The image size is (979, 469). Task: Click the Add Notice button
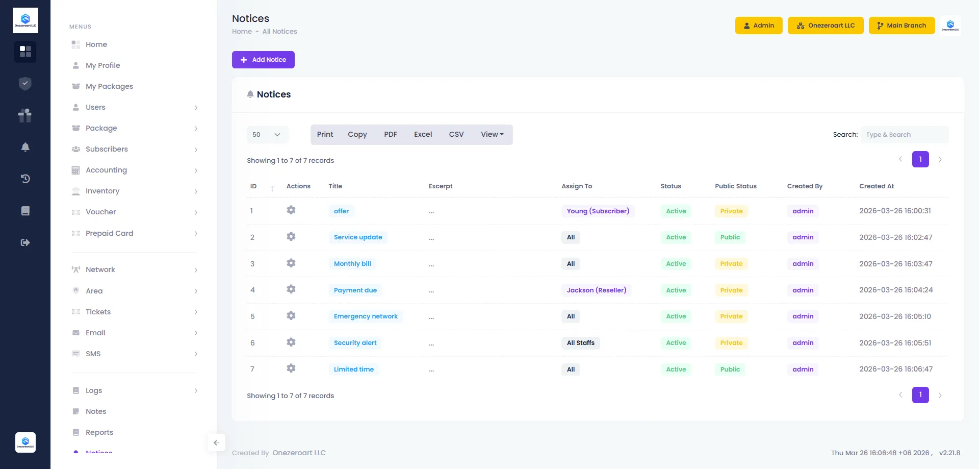[x=263, y=60]
